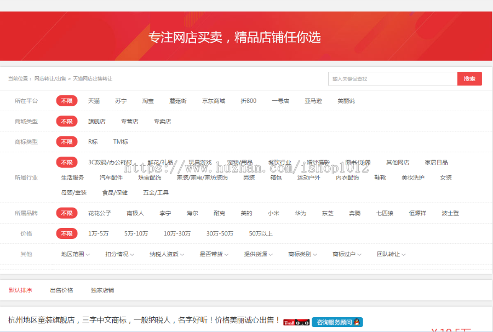The height and width of the screenshot is (332, 493).
Task: Pick 家装/家电/家纺装饰 industry filter
Action: 202,178
